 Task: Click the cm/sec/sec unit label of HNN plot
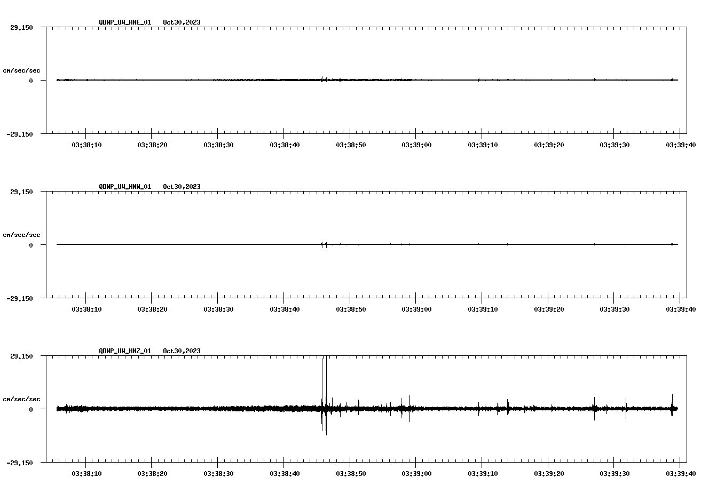[21, 235]
